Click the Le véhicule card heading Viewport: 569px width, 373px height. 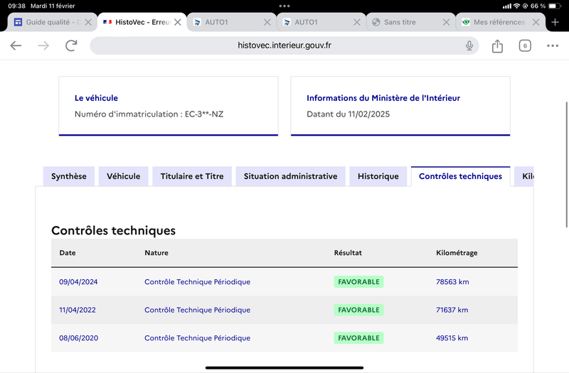point(96,98)
